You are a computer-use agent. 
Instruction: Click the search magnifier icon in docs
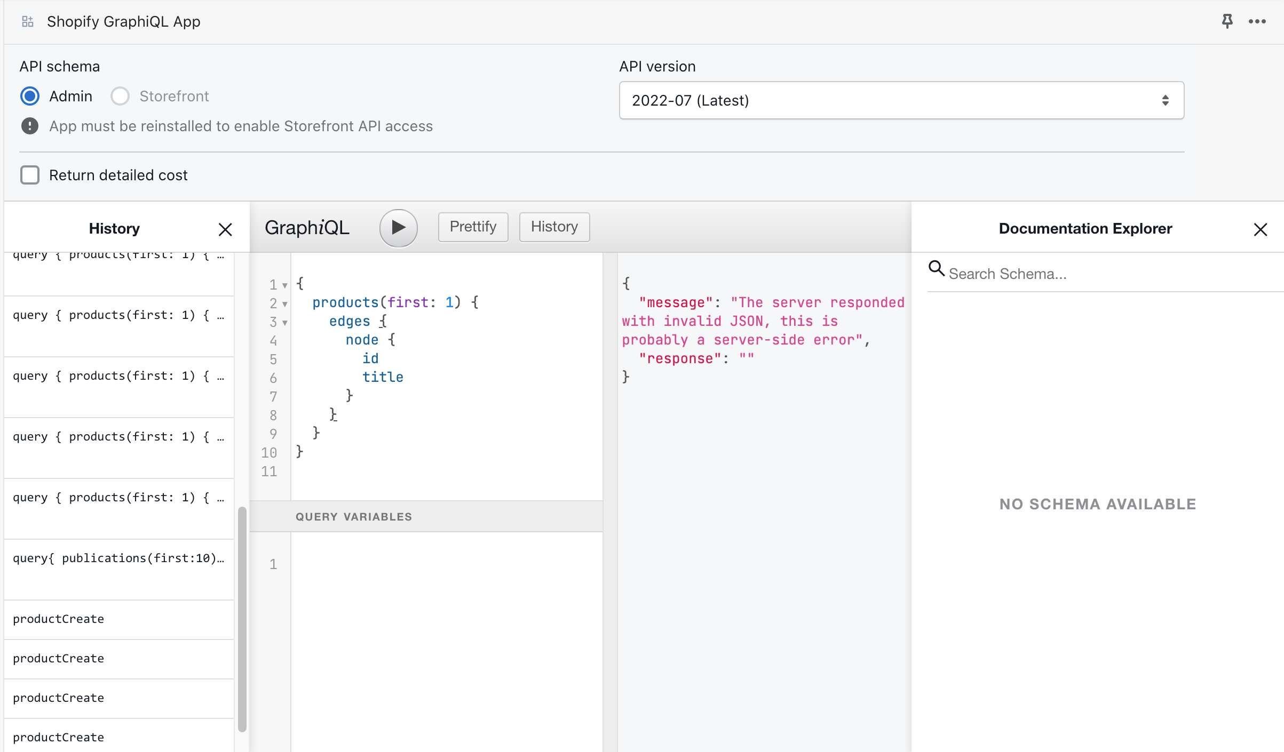tap(936, 268)
